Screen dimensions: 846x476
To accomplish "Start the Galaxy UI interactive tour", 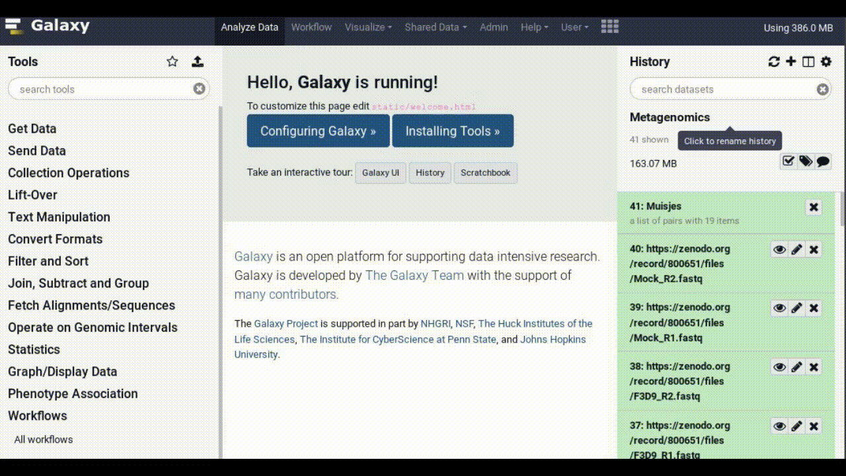I will [x=380, y=173].
